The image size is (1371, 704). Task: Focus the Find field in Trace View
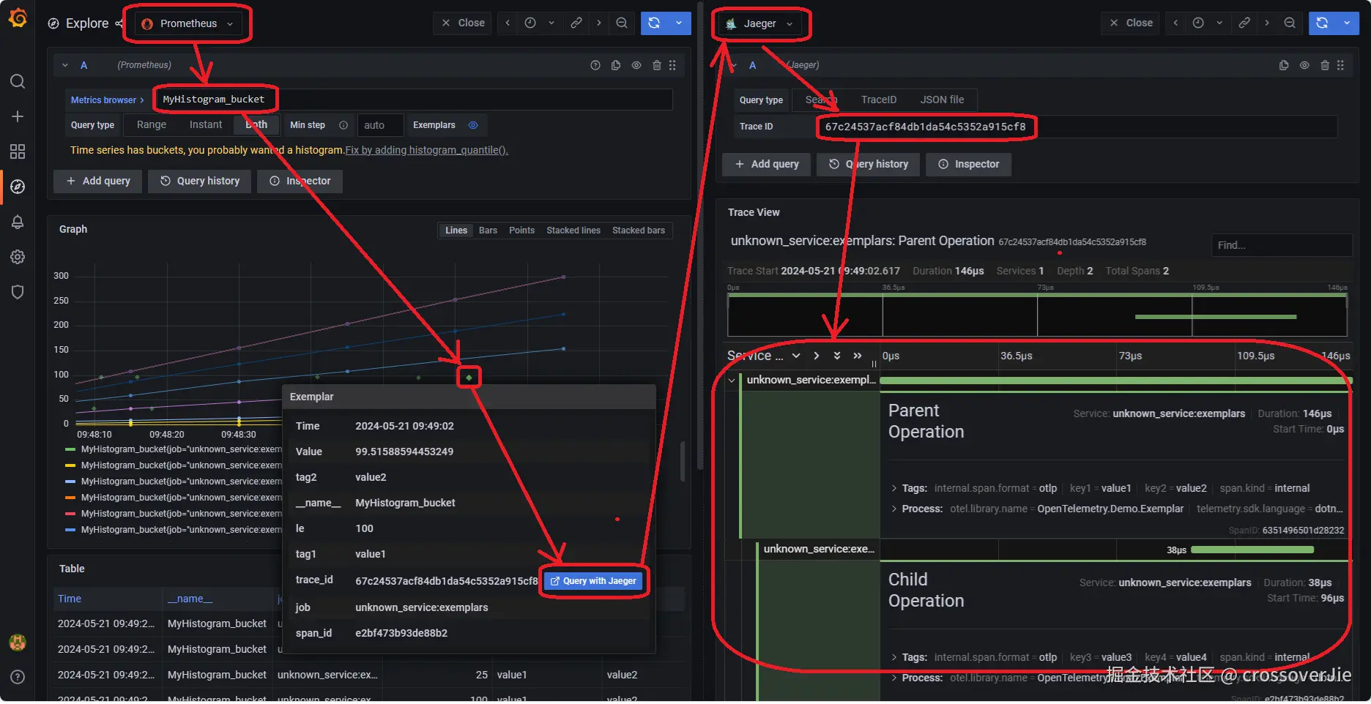1282,245
